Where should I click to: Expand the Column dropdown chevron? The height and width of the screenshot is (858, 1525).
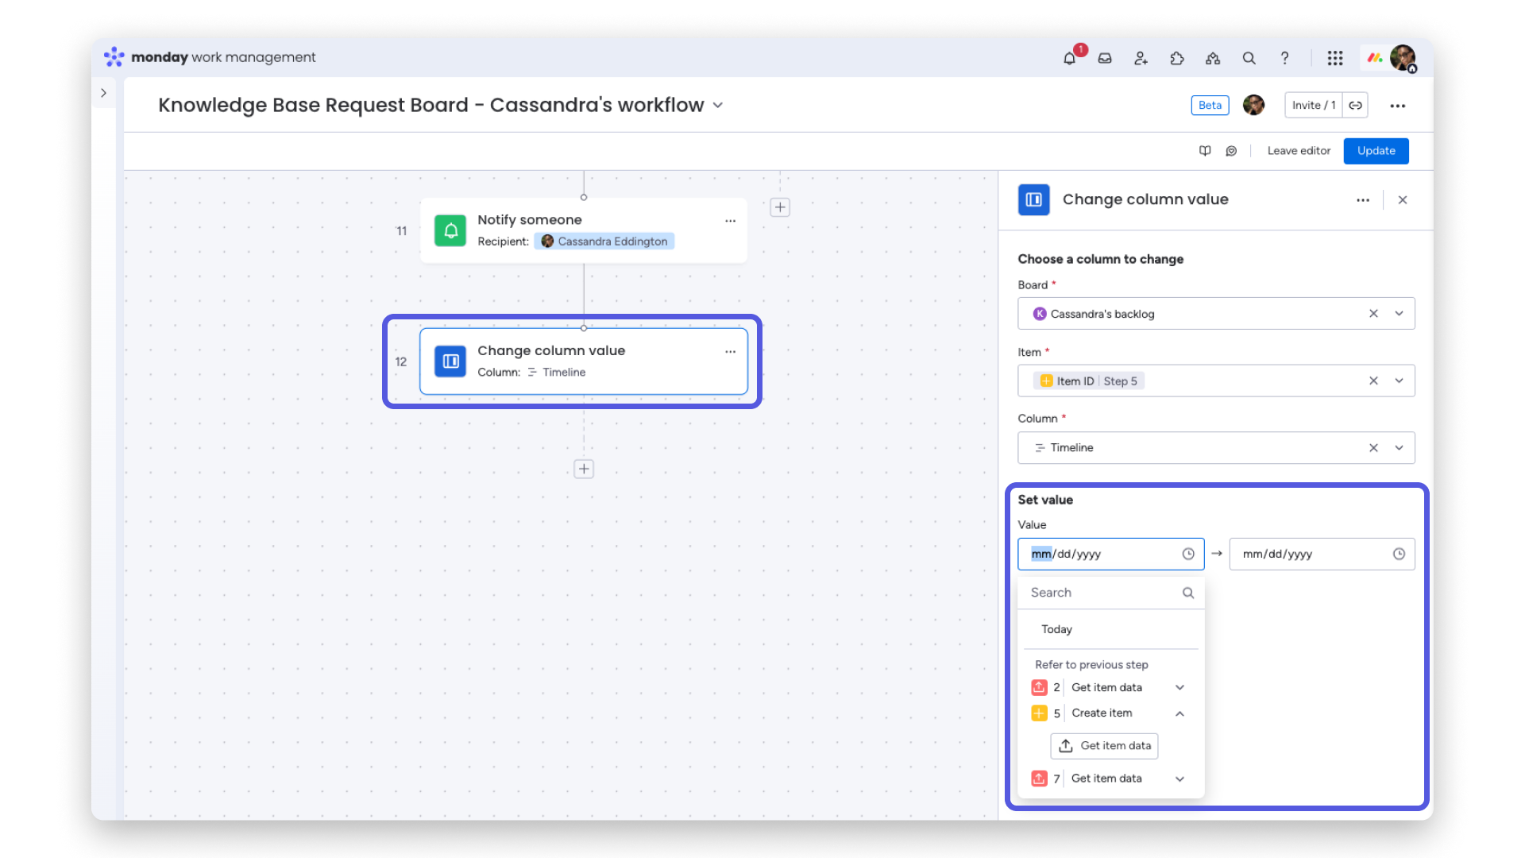1400,448
